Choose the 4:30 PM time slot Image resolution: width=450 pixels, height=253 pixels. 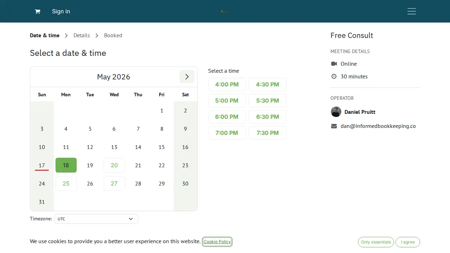coord(268,84)
